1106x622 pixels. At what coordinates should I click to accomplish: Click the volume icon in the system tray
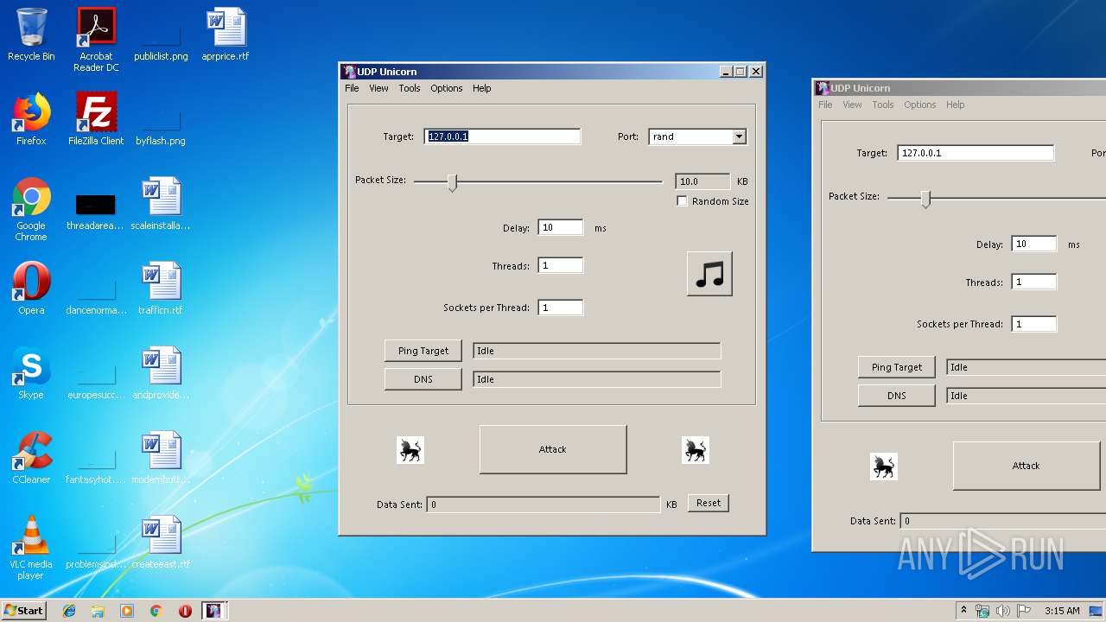pos(1002,611)
